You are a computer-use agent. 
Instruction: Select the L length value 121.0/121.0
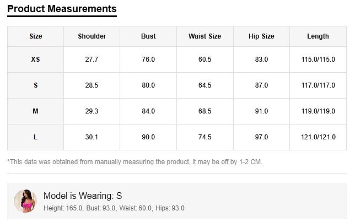(x=317, y=137)
